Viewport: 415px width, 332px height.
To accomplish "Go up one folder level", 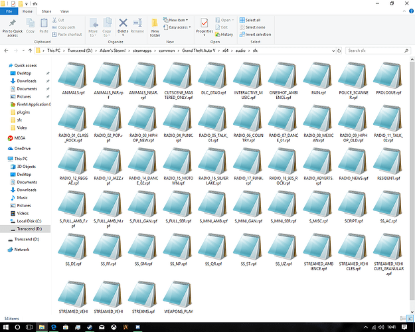I will coord(30,50).
